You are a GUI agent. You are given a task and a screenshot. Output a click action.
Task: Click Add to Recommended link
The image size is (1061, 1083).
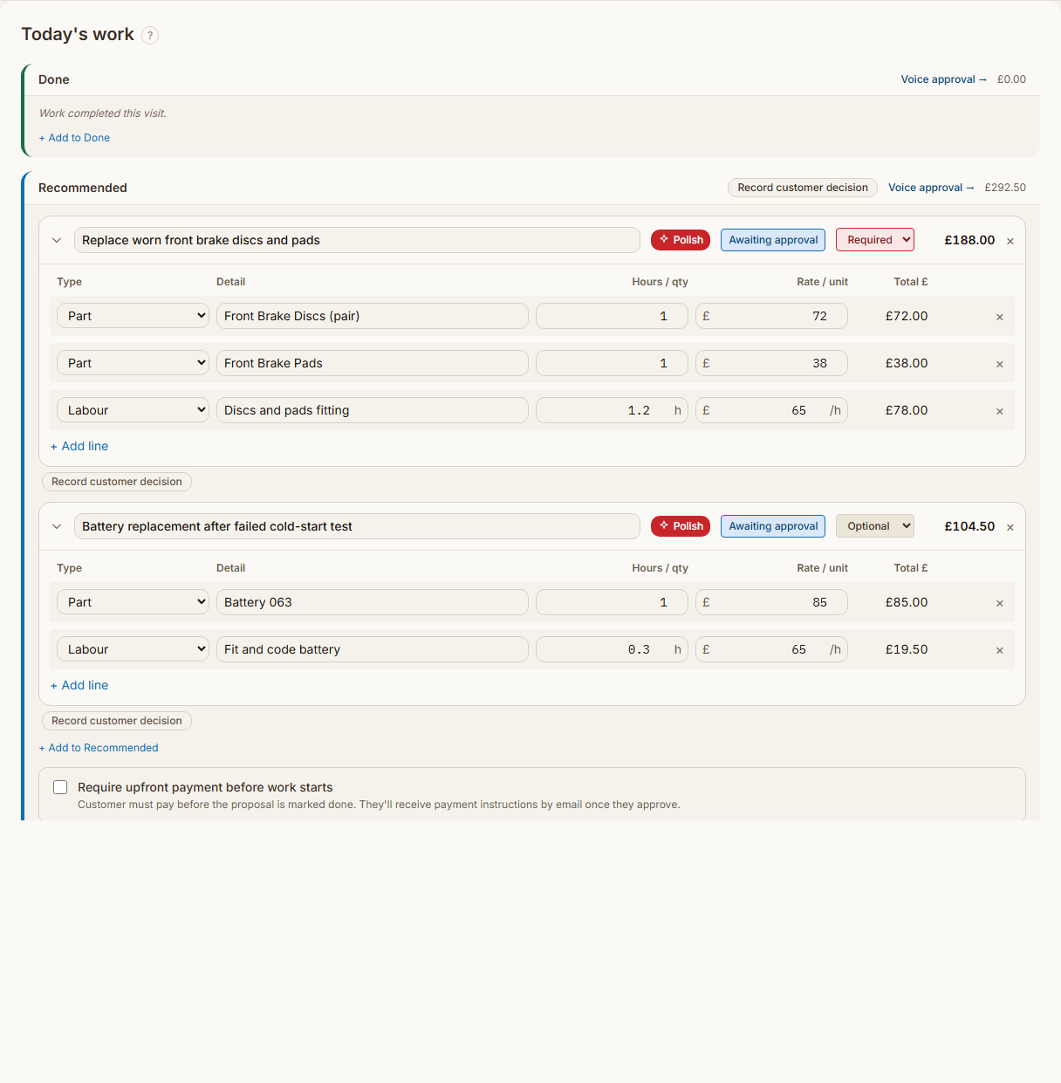click(x=99, y=748)
